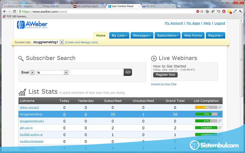The image size is (245, 153).
Task: Open the Email search field dropdown
Action: tap(32, 72)
